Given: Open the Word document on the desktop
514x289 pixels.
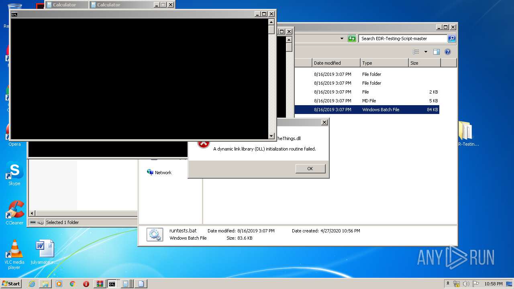Looking at the screenshot, I should 45,252.
